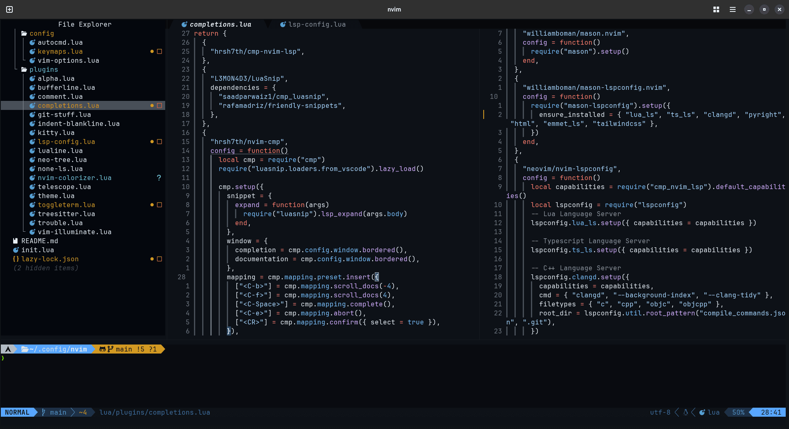Click the grid layout icon in the title bar
Viewport: 789px width, 429px height.
coord(716,9)
